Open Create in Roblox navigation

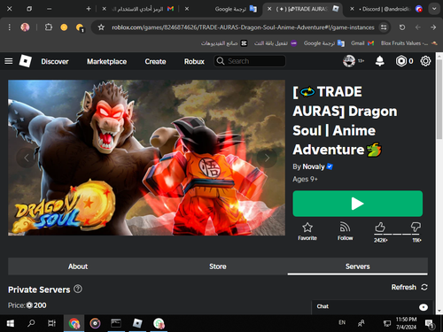click(155, 61)
